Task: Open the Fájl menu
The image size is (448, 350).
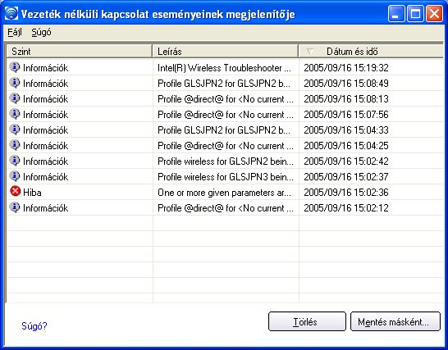Action: coord(15,32)
